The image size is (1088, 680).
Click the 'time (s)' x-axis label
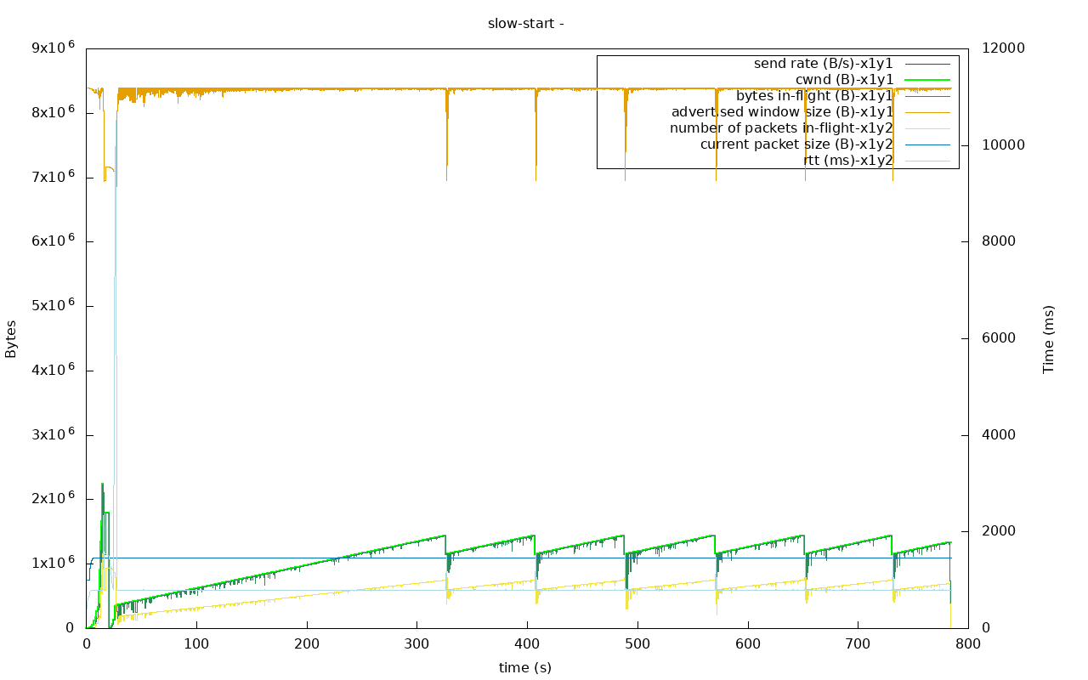[x=525, y=668]
